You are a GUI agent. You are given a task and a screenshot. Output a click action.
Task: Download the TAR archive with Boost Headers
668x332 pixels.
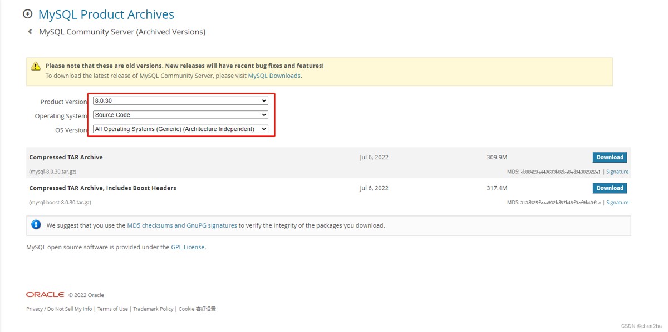coord(610,188)
